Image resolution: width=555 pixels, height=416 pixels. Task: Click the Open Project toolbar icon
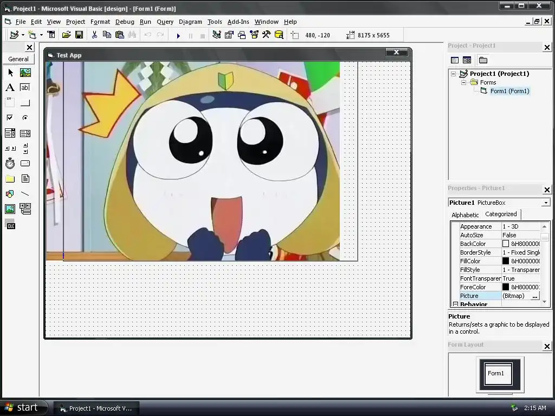tap(66, 35)
